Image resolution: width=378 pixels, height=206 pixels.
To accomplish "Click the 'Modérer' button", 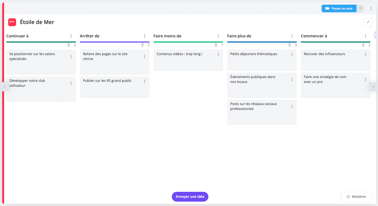I will [356, 196].
